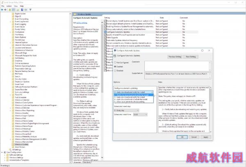Click Apply in the dialog

(x=206, y=137)
